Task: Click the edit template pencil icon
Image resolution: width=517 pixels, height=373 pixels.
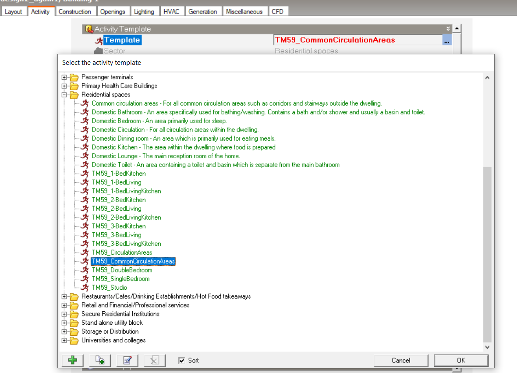Action: coord(127,360)
